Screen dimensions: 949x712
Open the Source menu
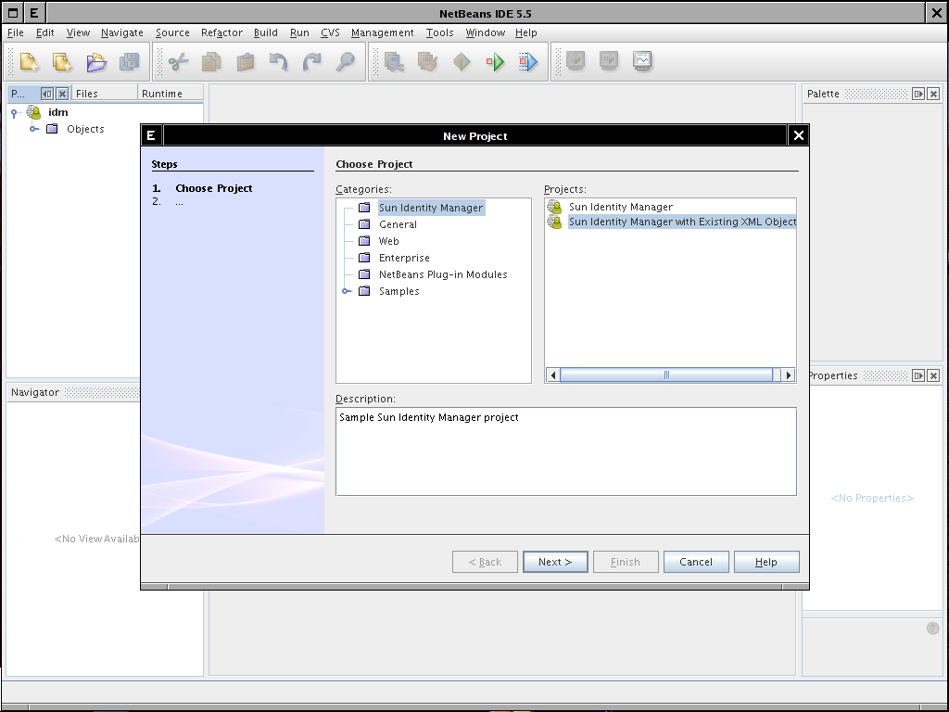pyautogui.click(x=172, y=32)
